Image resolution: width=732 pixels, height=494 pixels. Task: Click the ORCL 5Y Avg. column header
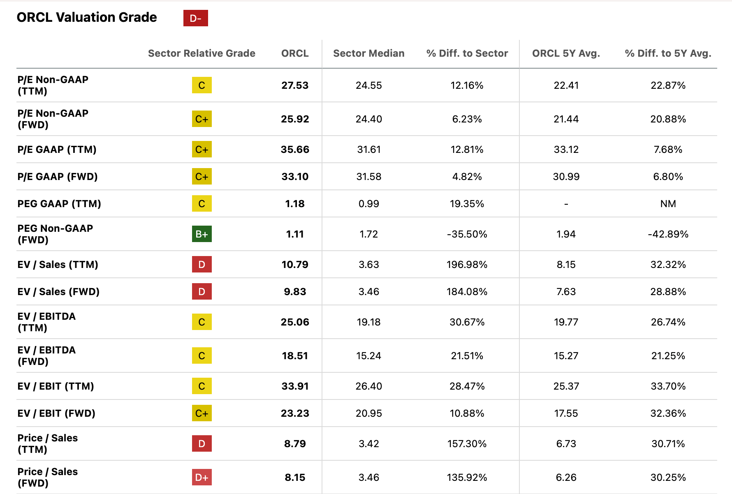pos(566,53)
